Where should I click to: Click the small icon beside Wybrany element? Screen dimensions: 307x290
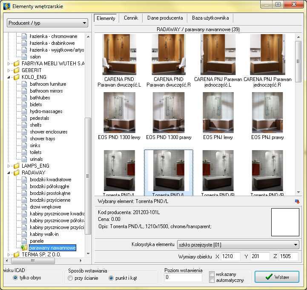click(x=297, y=202)
